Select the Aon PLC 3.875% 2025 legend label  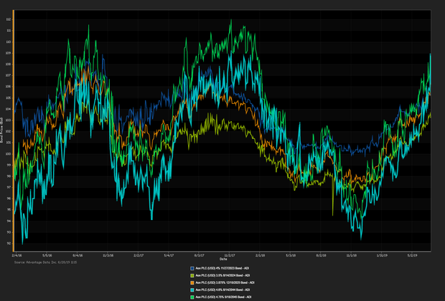tap(225, 282)
